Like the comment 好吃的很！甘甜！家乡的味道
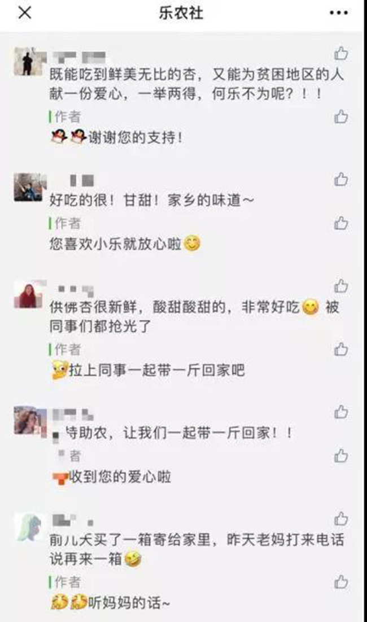 (x=341, y=179)
